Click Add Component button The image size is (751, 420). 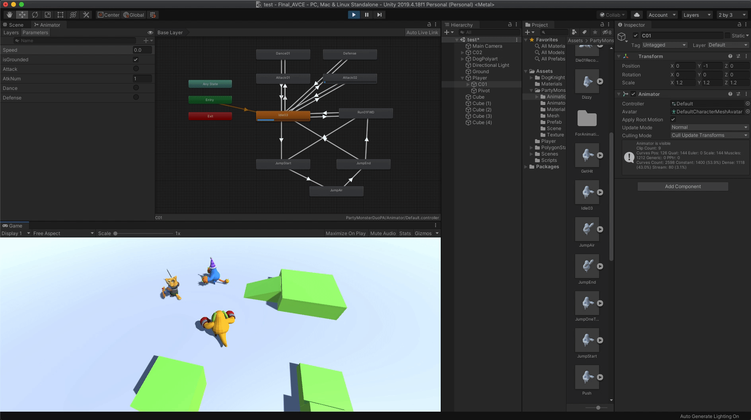point(683,187)
